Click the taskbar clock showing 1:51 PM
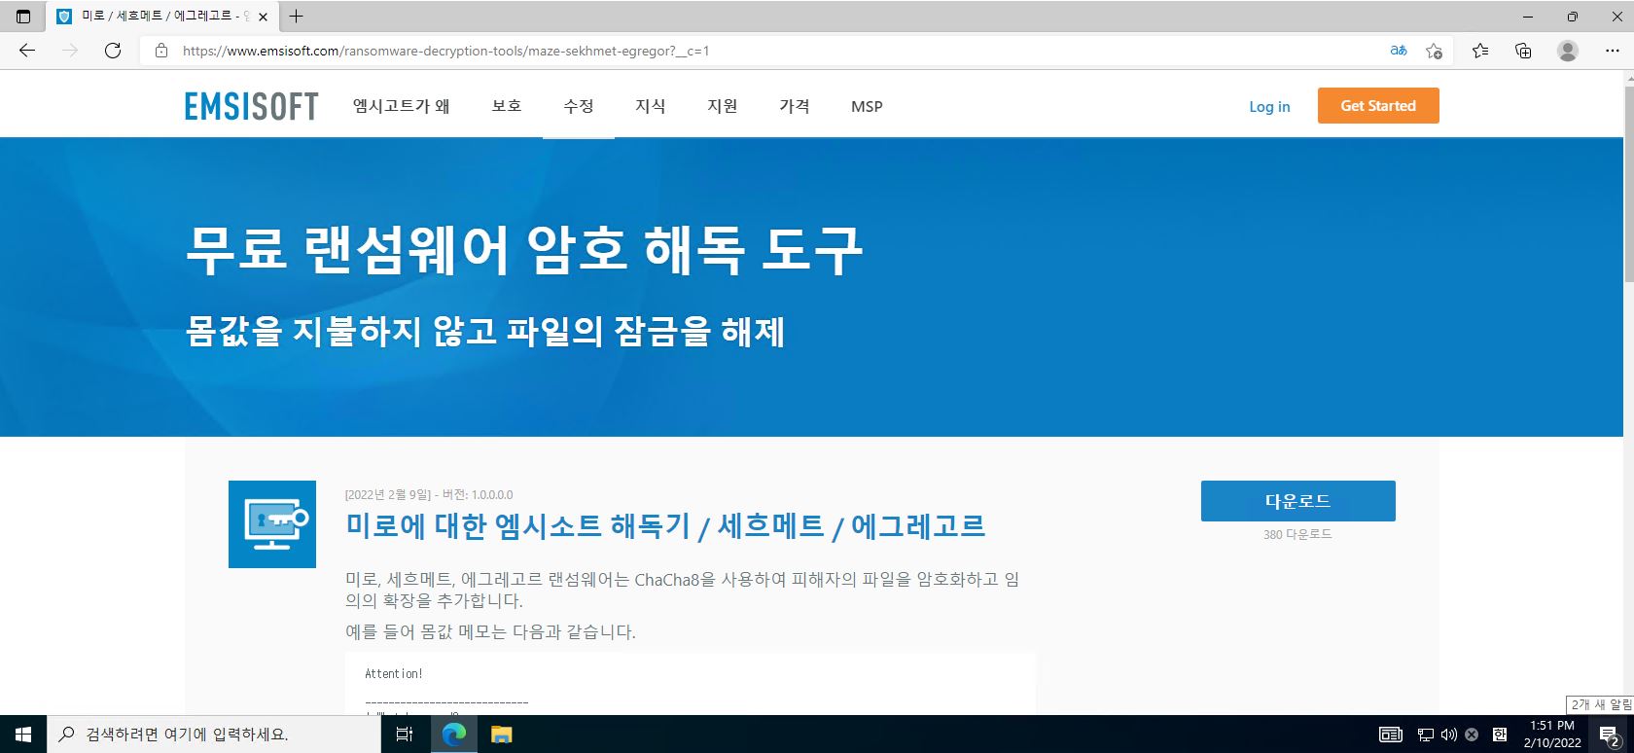This screenshot has height=753, width=1634. (x=1552, y=734)
